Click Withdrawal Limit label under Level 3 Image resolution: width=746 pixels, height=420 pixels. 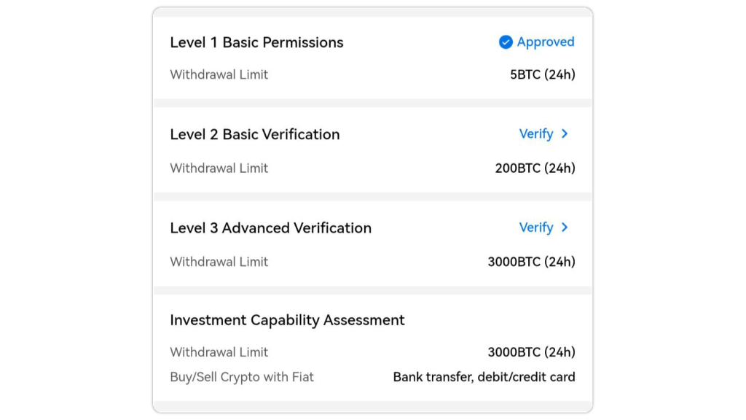(219, 262)
